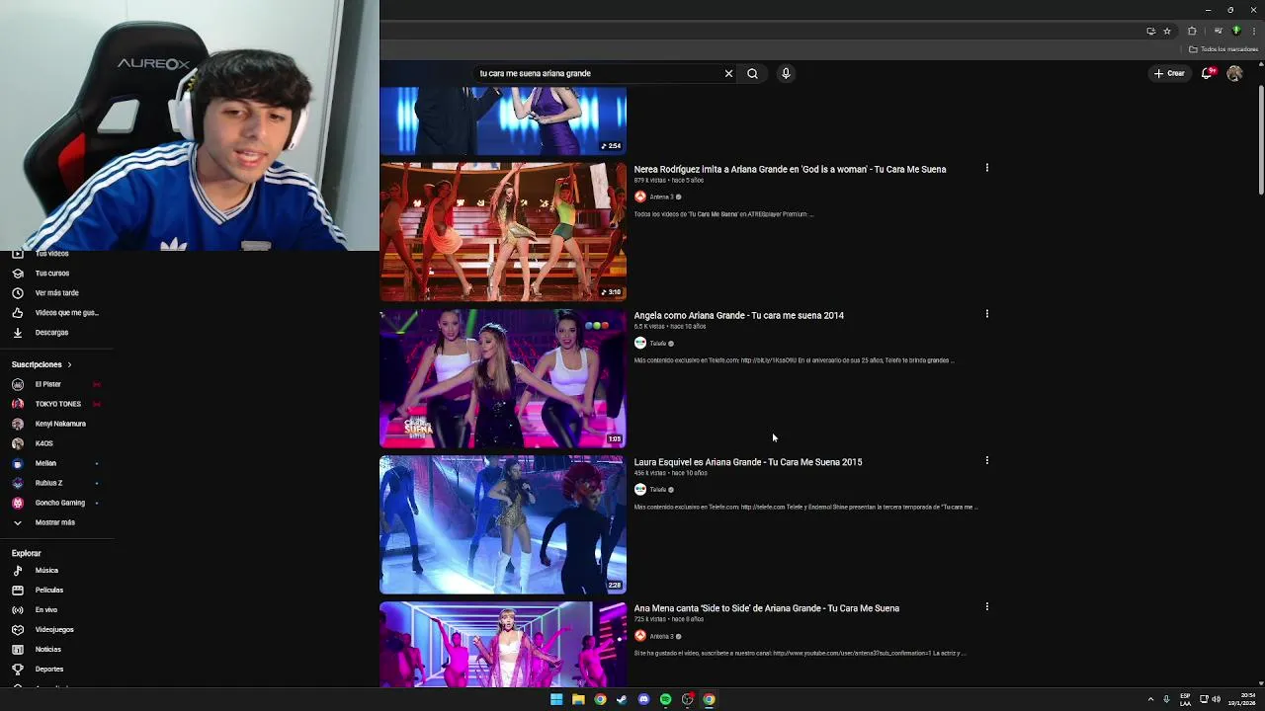This screenshot has height=711, width=1265.
Task: Clear the YouTube search box text
Action: (x=728, y=73)
